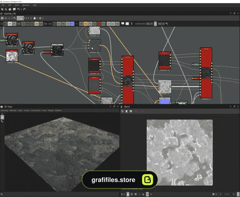Open the second 256 size dropdown
Screen dimensions: 240x197
click(161, 24)
